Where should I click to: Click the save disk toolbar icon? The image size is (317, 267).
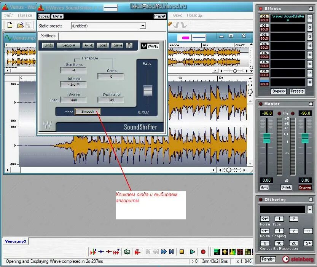point(29,25)
